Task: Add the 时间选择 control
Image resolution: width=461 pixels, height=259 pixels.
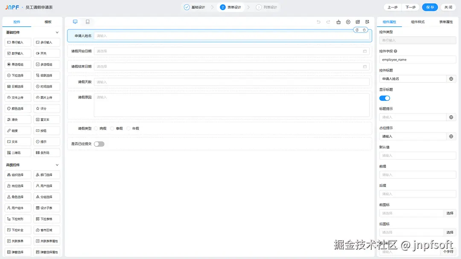Action: (x=47, y=87)
